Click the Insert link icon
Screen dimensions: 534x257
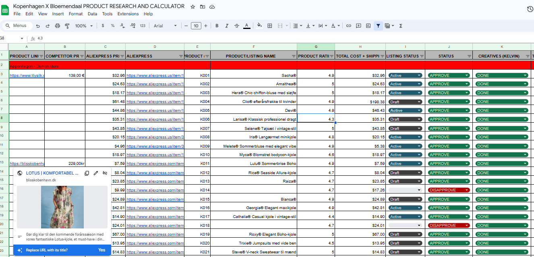pos(349,26)
